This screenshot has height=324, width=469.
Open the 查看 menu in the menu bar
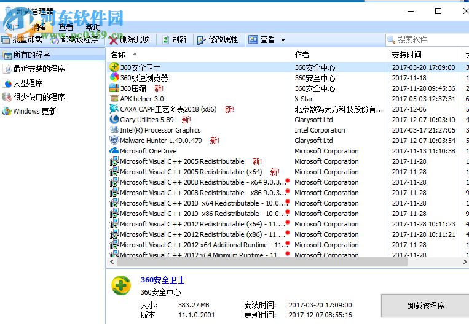(x=66, y=27)
